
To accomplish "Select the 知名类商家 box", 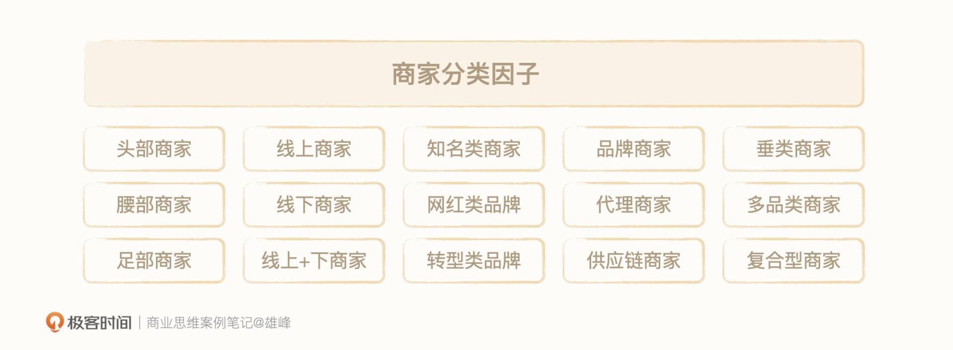I will click(474, 149).
